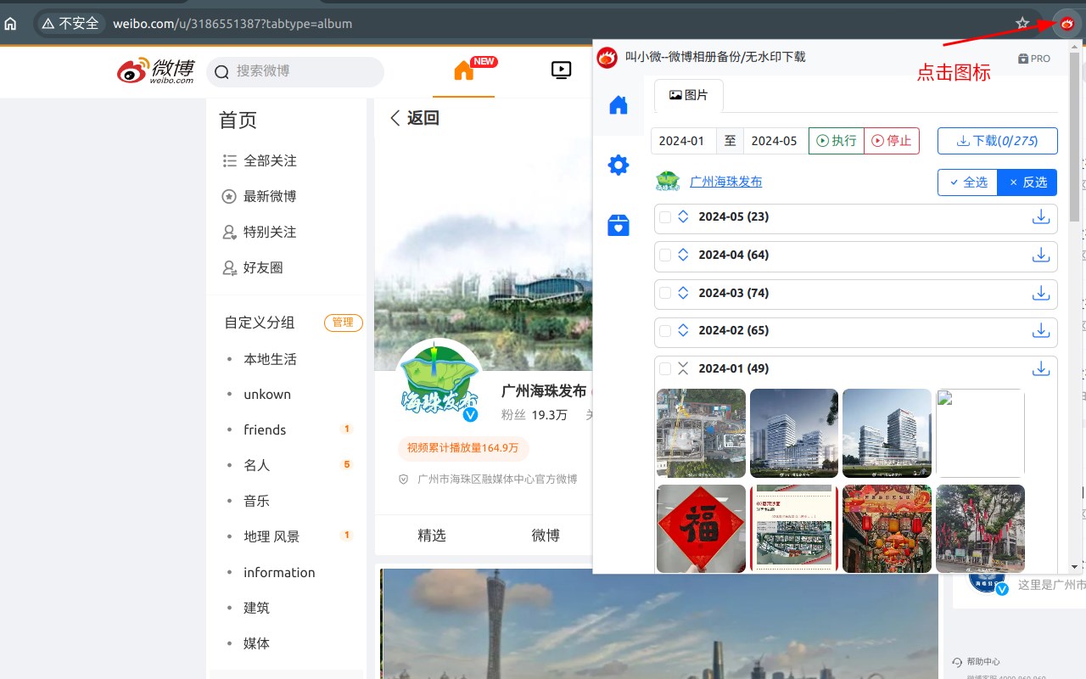Focus the 搜索微博 search box
The image size is (1086, 679).
click(x=295, y=71)
